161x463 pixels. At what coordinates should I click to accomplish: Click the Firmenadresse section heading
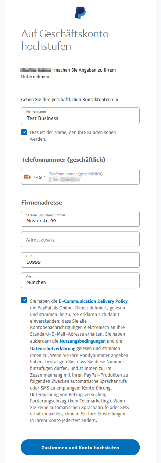(42, 202)
